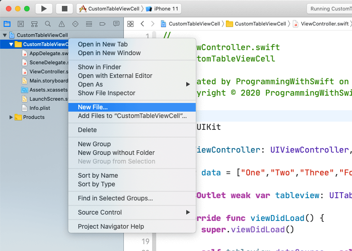Click CustomTableViewCell project in the jump bar
The width and height of the screenshot is (352, 251).
click(190, 24)
